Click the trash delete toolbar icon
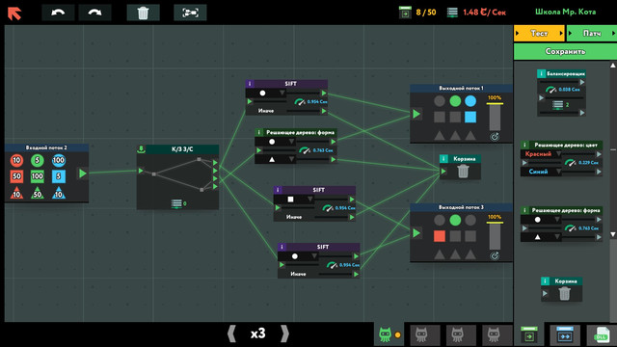Screen dimensions: 617x347 point(143,13)
